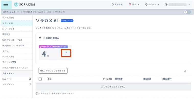
Task: Click the デバイス数 column header
Action: coord(107,79)
